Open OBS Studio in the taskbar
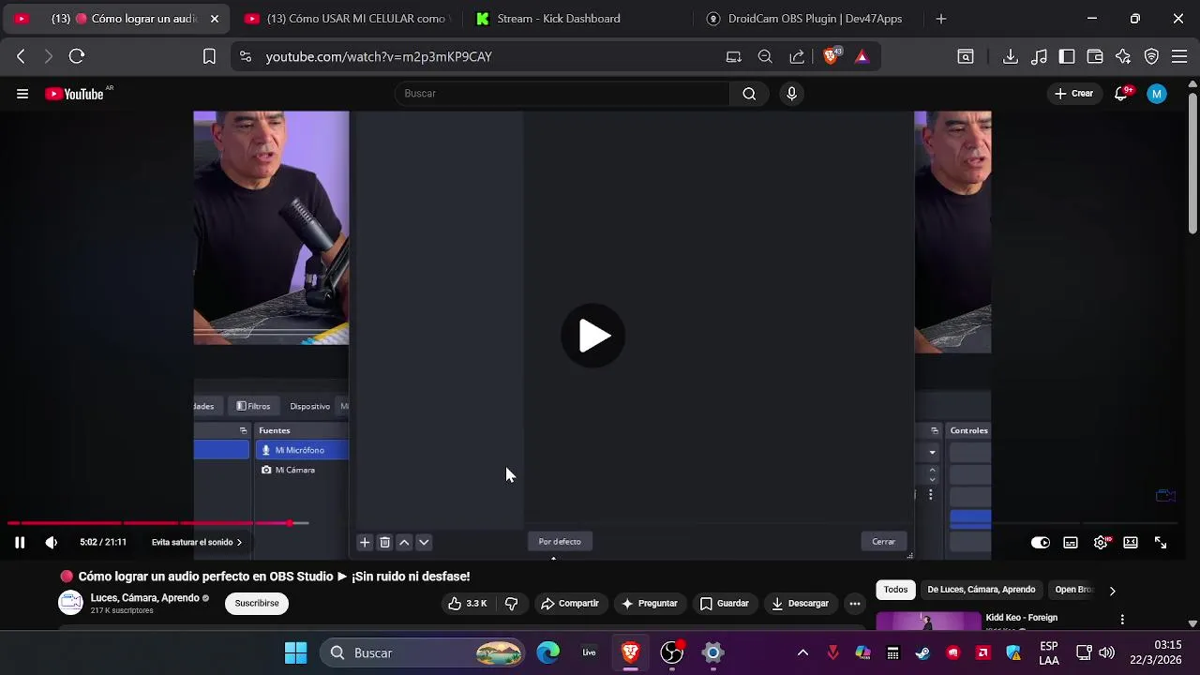Screen dimensions: 1200x675 tap(671, 652)
